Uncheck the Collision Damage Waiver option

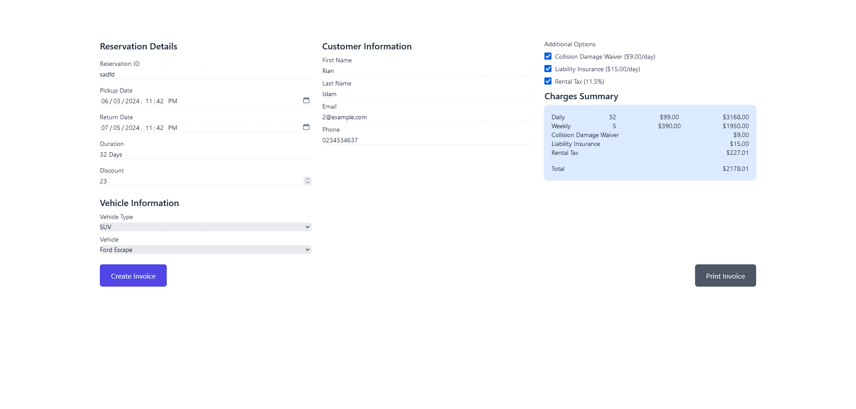(548, 56)
